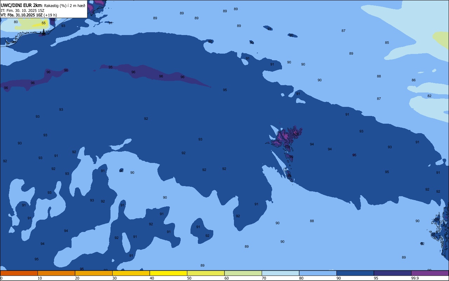Viewport: 449px width, 281px height.
Task: Select the legend scale label 30
Action: coord(115,278)
